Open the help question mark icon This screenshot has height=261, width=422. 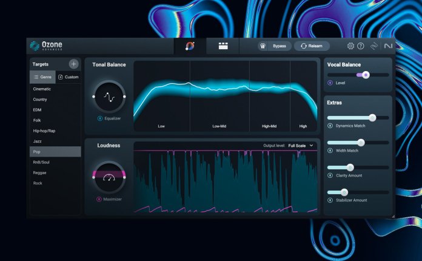(x=361, y=46)
